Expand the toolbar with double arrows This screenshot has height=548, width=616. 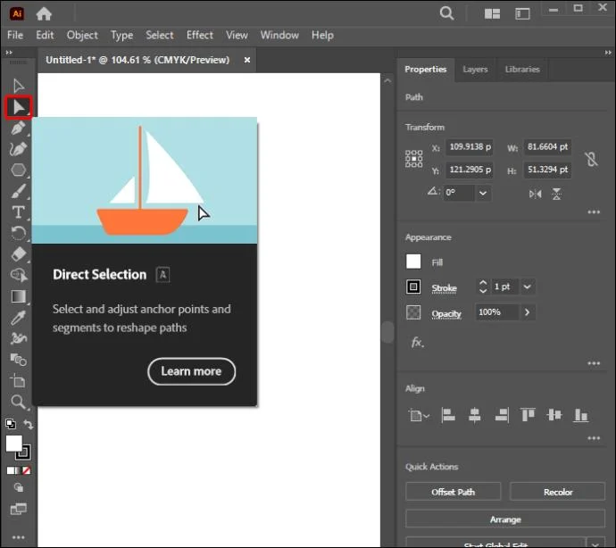(9, 53)
